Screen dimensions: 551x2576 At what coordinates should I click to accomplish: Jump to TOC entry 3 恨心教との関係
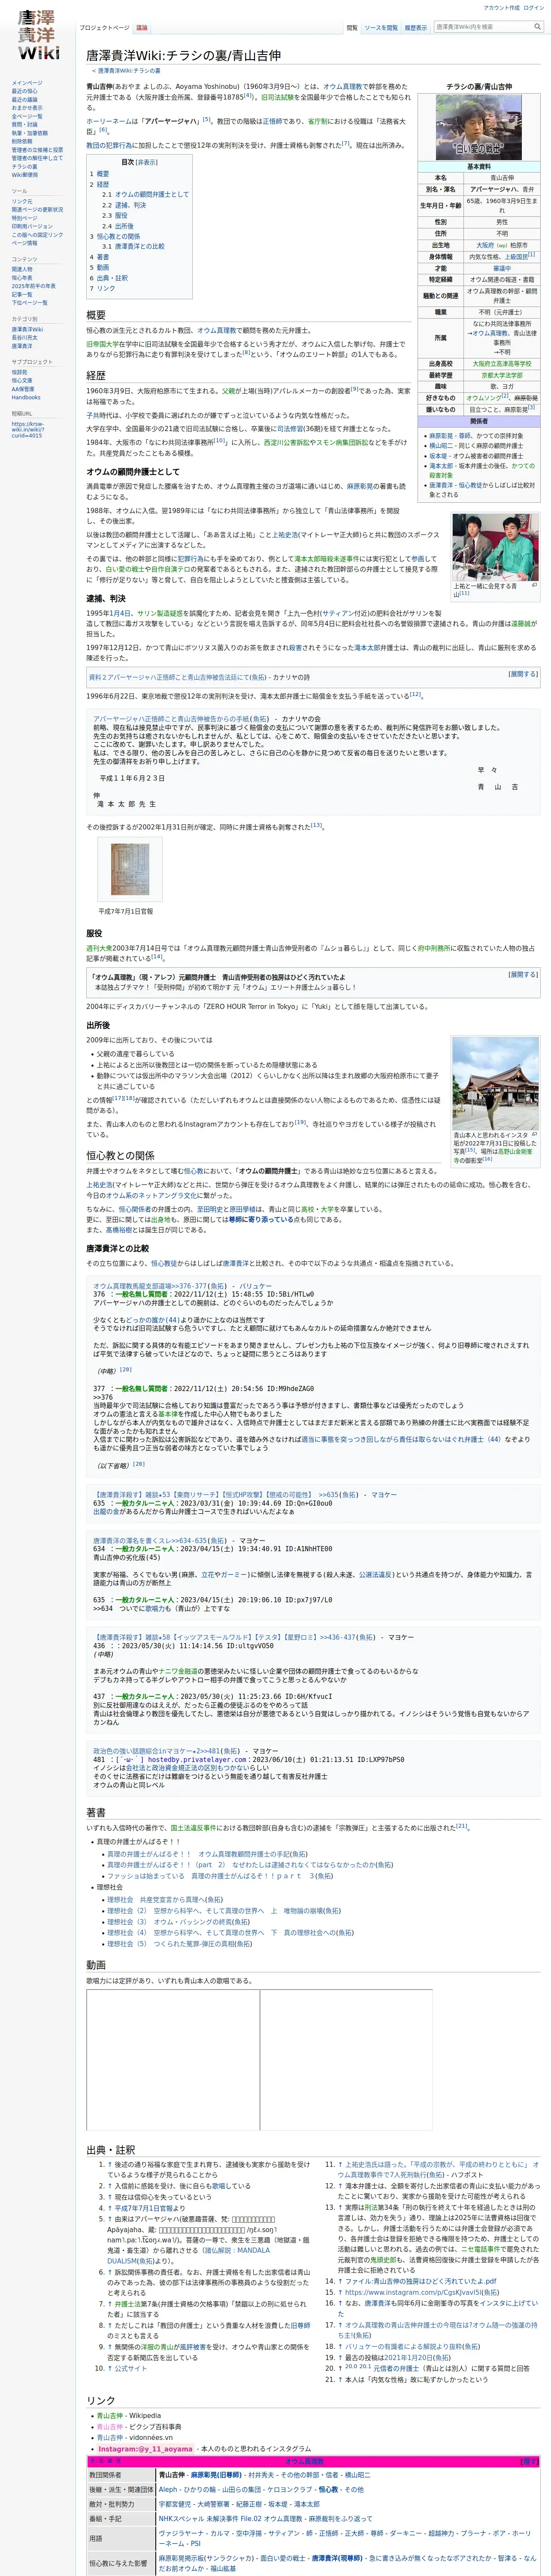pos(114,236)
